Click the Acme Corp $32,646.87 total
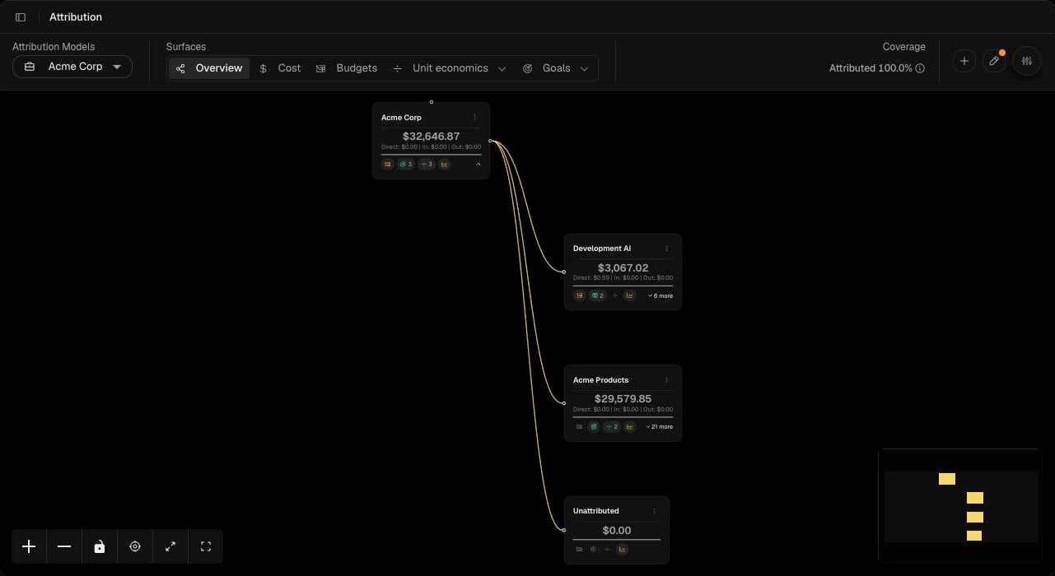The width and height of the screenshot is (1055, 576). coord(431,137)
